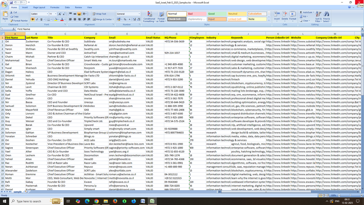This screenshot has height=205, width=364.
Task: Open Google Chrome from taskbar
Action: tap(96, 201)
